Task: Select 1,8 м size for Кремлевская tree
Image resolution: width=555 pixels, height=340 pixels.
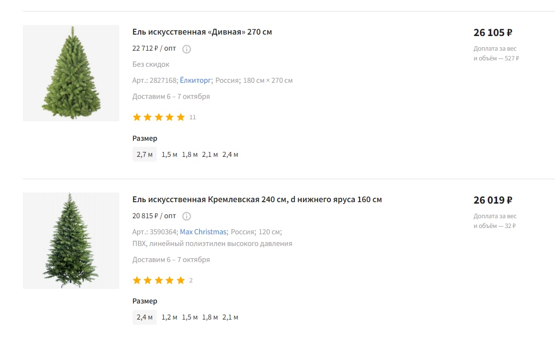Action: [210, 317]
